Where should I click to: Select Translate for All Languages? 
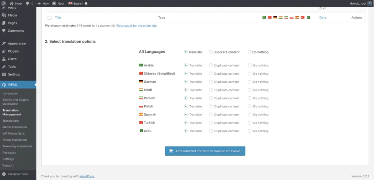tap(186, 52)
